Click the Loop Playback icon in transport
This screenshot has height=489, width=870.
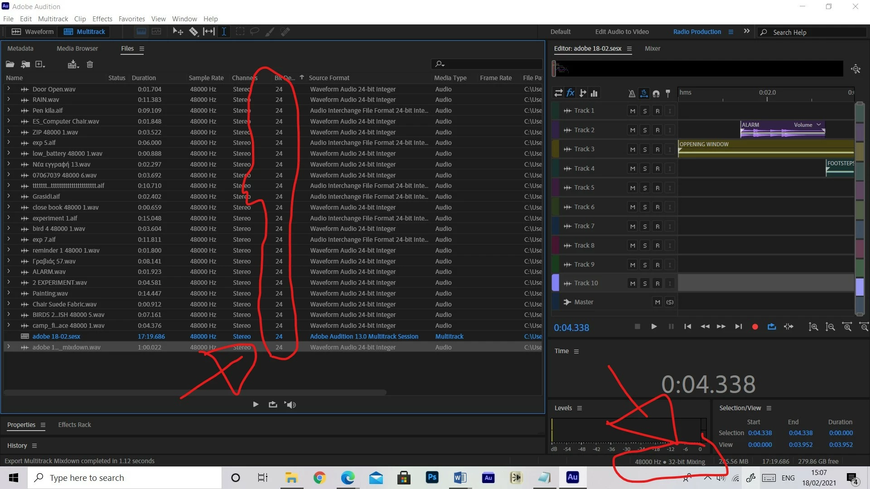(772, 326)
